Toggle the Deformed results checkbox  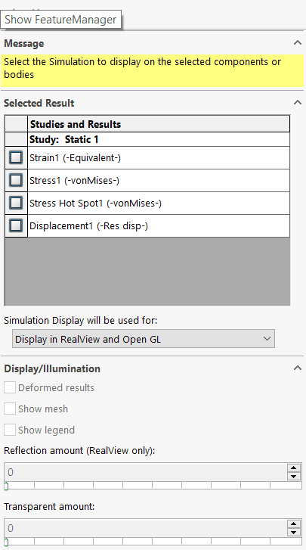pos(10,387)
